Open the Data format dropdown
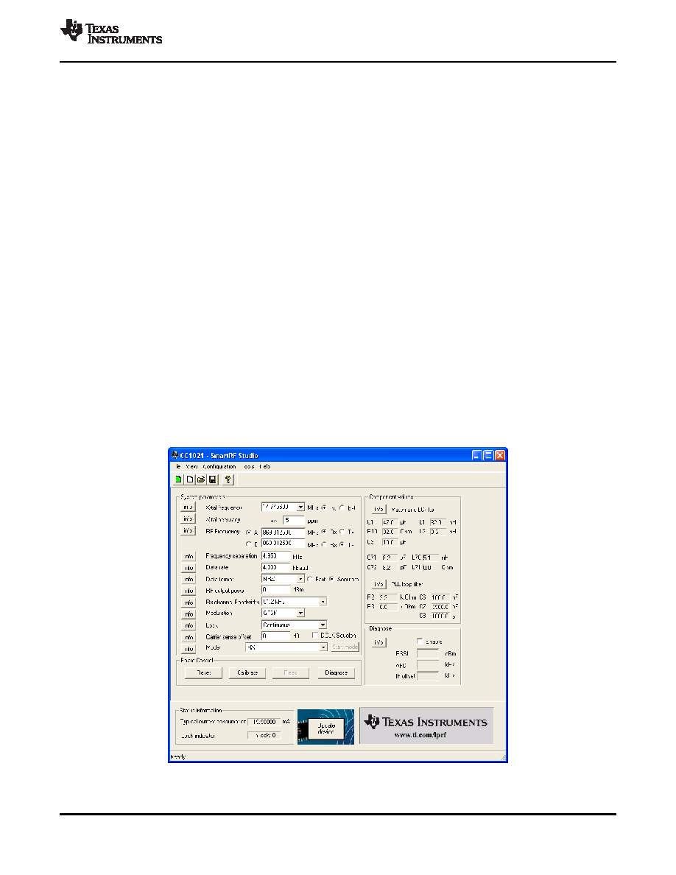 tap(300, 579)
